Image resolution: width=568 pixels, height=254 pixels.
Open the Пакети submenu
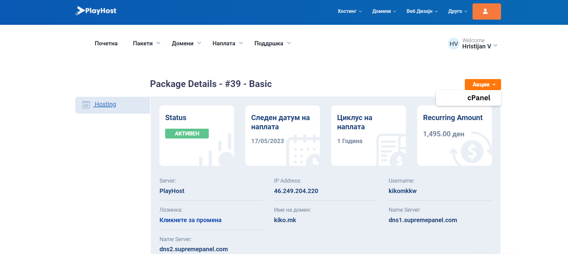pyautogui.click(x=146, y=44)
